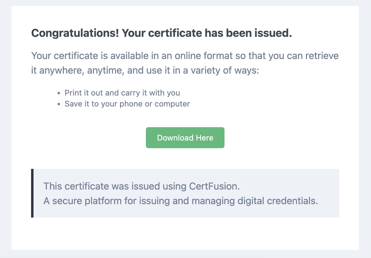
Task: Click the congratulations heading text
Action: [161, 33]
